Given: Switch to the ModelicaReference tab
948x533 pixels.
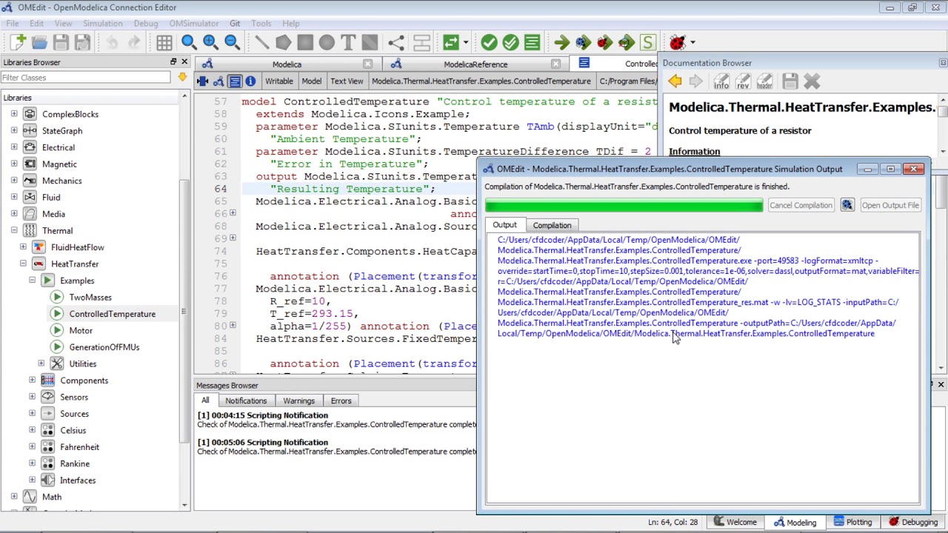Looking at the screenshot, I should click(475, 64).
